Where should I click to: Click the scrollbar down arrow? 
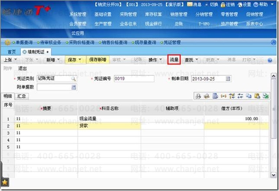pos(273,175)
